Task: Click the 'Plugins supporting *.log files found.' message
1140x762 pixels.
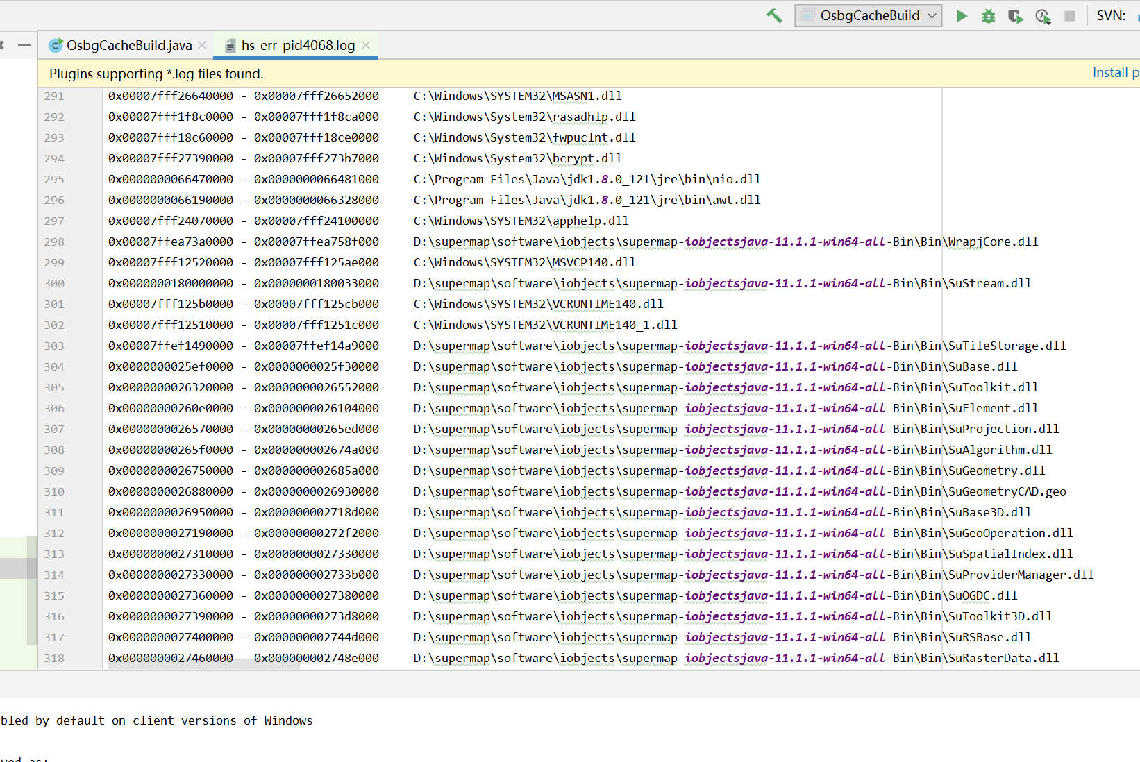Action: coord(156,74)
